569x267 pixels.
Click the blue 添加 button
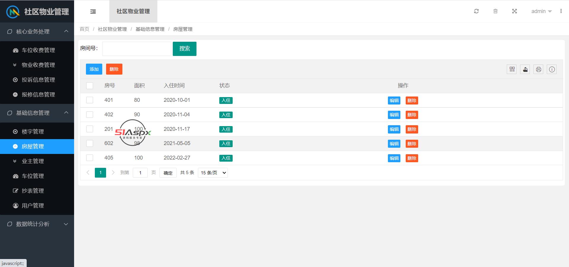94,69
